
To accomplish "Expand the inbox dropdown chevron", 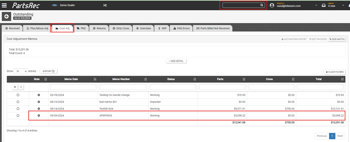I will pyautogui.click(x=343, y=5).
